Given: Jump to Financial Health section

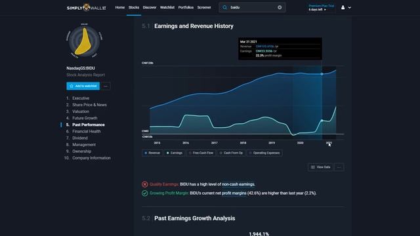Looking at the screenshot, I should [86, 131].
